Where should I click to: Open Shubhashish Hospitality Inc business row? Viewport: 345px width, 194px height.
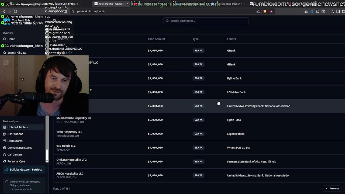click(199, 120)
